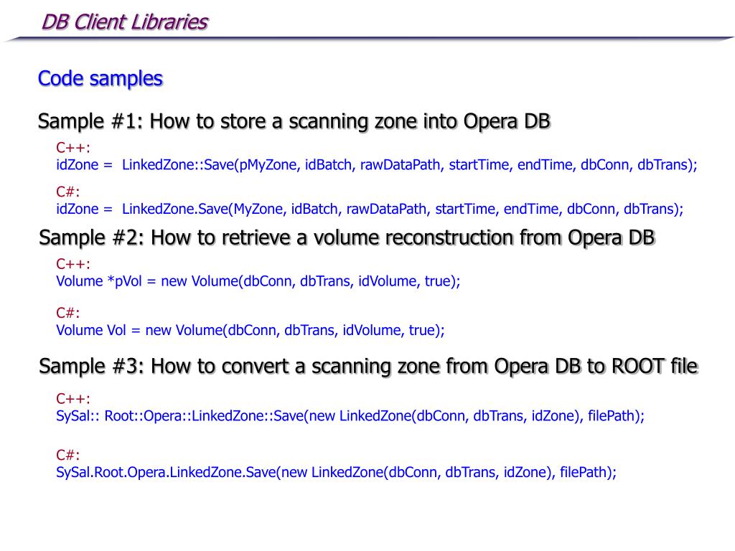This screenshot has width=735, height=551.
Task: Select the SySal:: Root::Opera::LinkedZone::Save code line
Action: [350, 416]
